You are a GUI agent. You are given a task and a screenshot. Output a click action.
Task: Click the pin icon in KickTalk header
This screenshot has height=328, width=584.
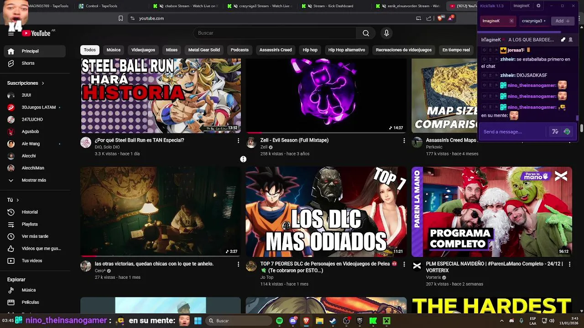pos(563,40)
